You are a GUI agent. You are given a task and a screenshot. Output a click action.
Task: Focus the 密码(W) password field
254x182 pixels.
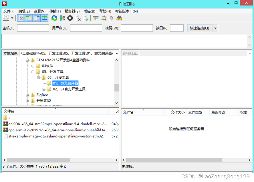pyautogui.click(x=137, y=28)
